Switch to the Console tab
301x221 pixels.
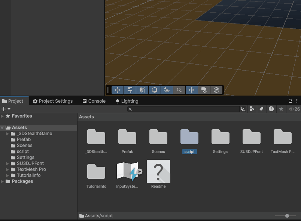(x=94, y=101)
